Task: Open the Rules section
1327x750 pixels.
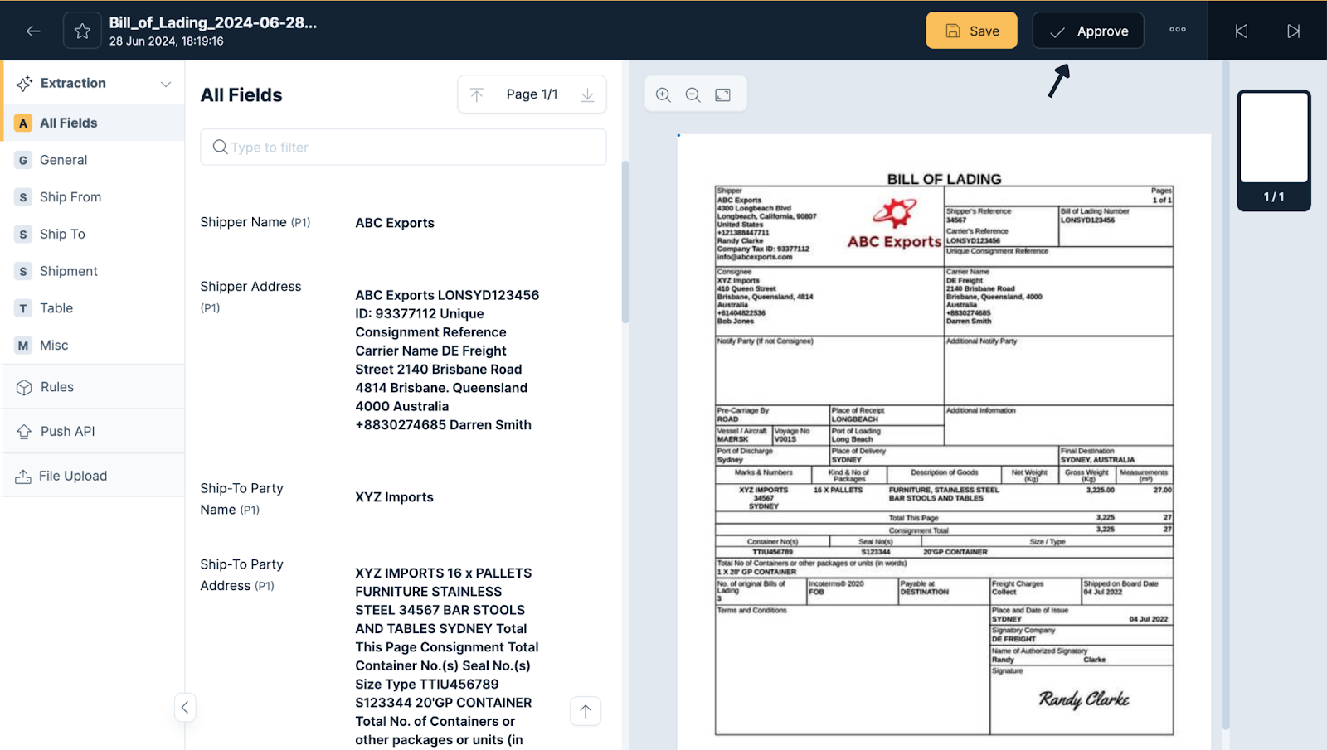Action: coord(94,387)
